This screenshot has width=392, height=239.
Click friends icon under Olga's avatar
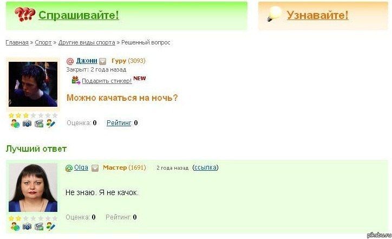click(x=15, y=227)
